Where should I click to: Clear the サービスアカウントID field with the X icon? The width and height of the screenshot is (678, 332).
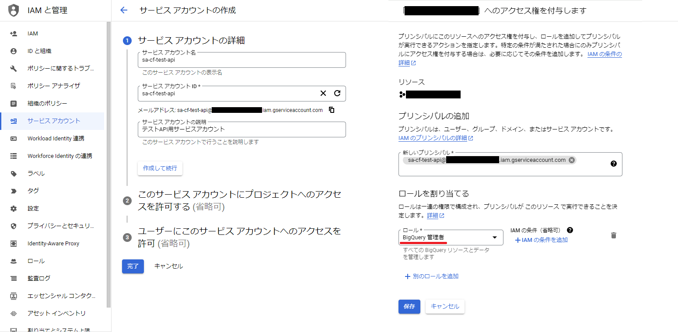tap(323, 93)
